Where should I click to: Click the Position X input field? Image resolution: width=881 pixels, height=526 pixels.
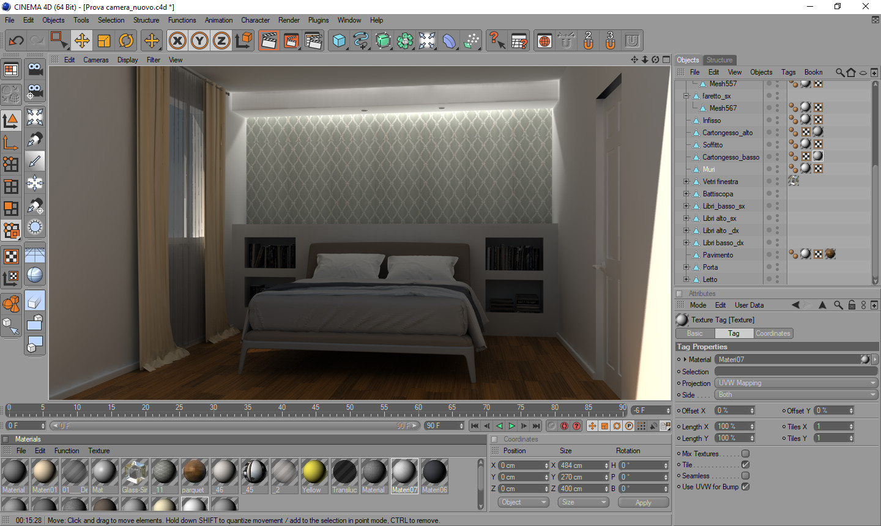524,465
